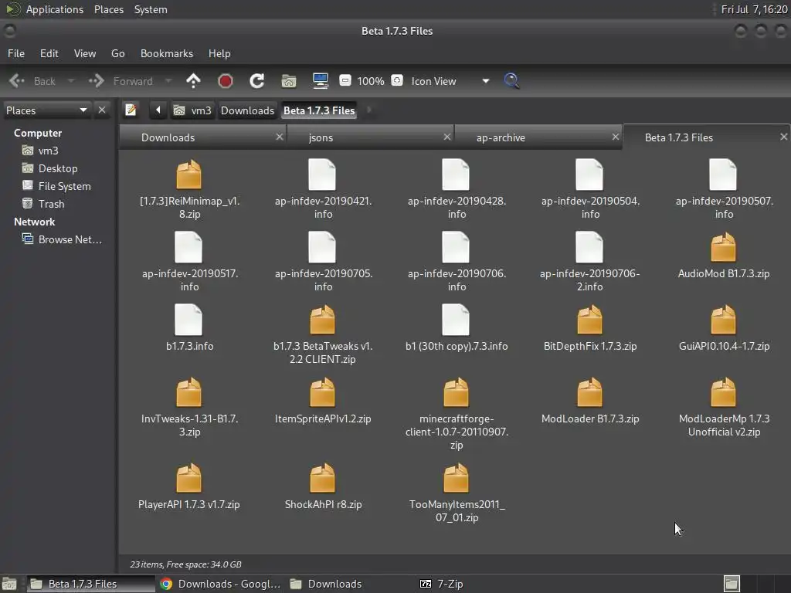Select the ap-infdev-20190706-2.info file

589,262
